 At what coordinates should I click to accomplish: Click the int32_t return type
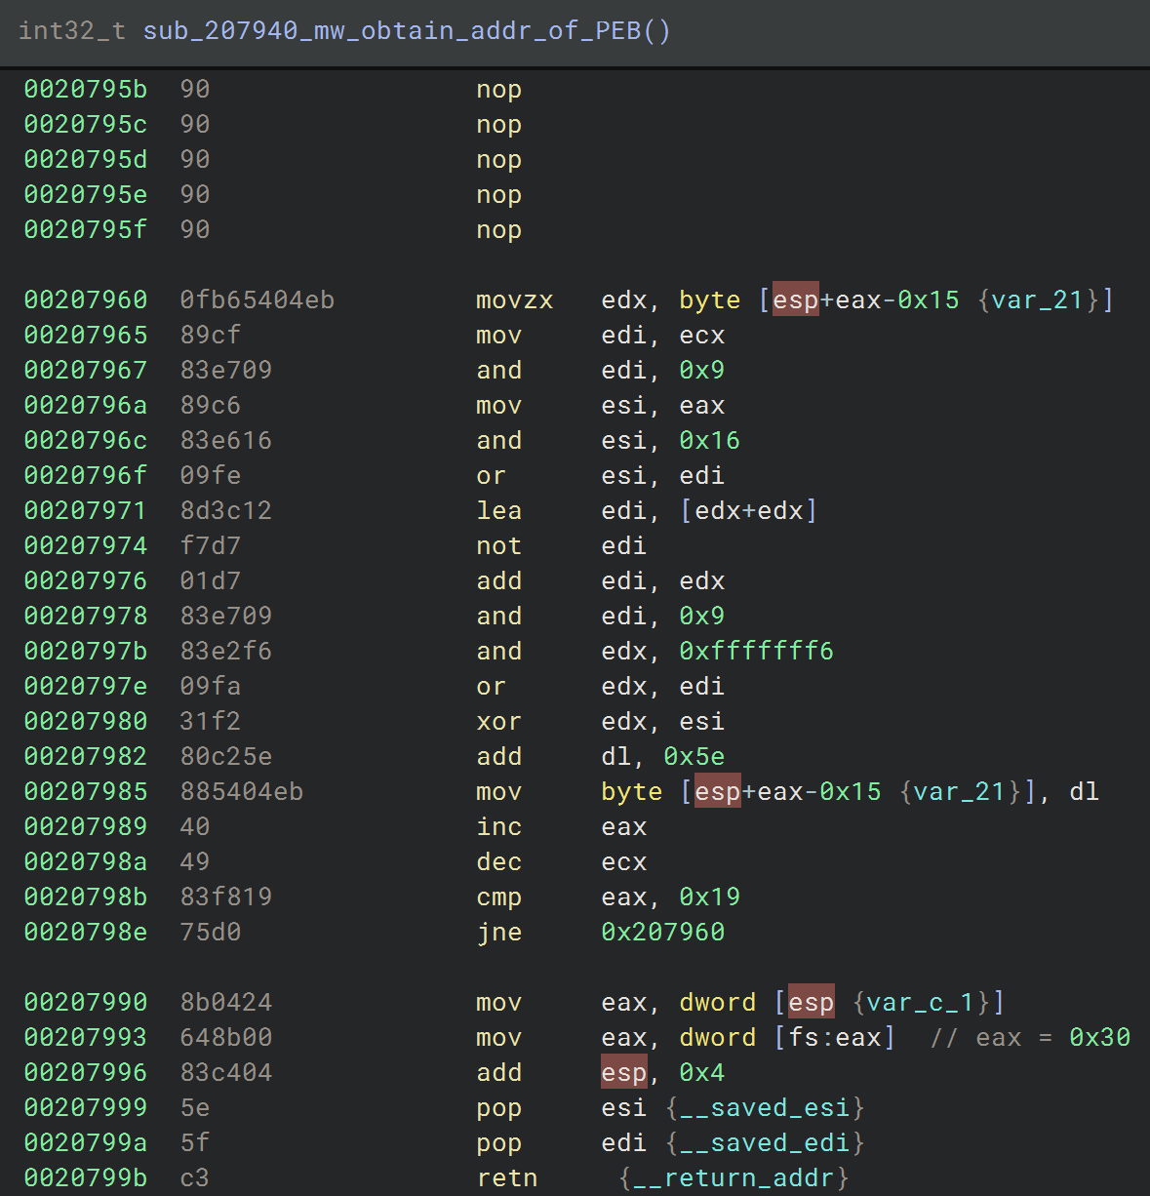coord(72,30)
